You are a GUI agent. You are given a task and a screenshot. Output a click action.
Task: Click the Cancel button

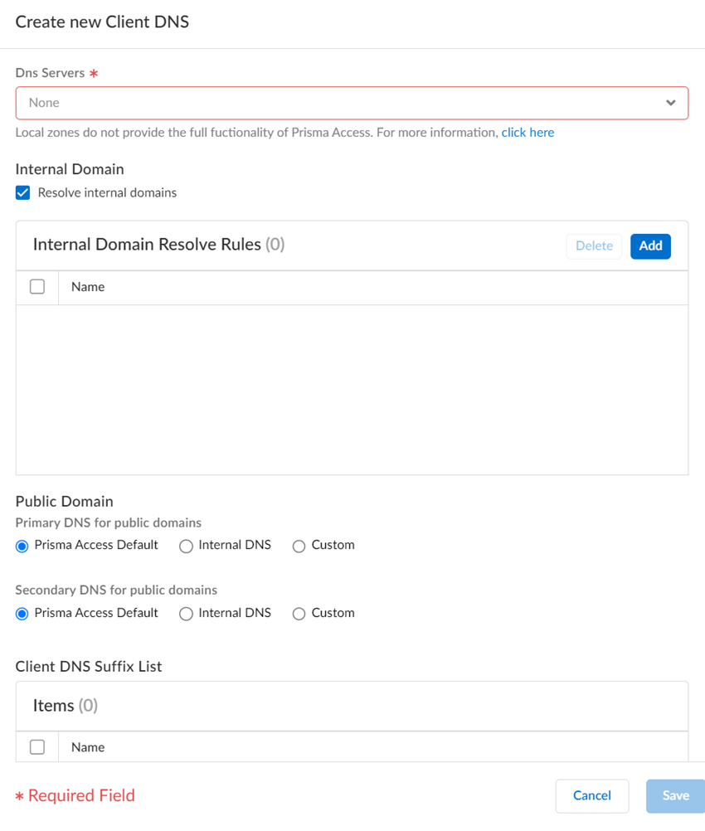(x=591, y=795)
